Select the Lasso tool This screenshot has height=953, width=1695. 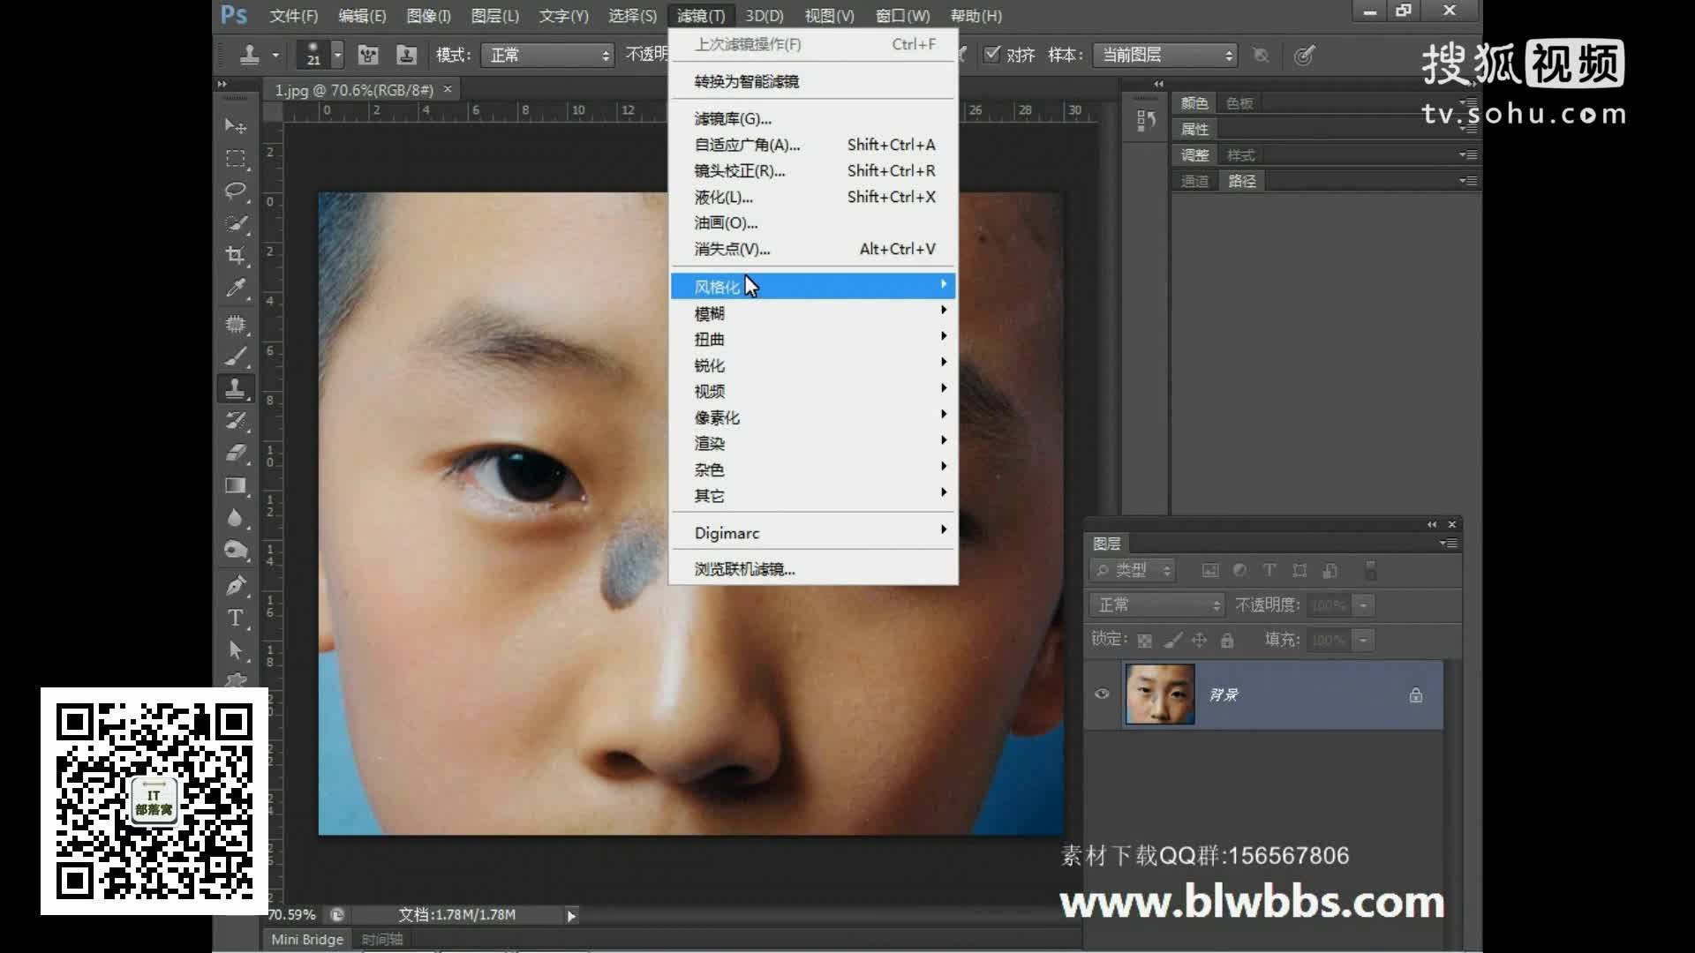pos(235,191)
